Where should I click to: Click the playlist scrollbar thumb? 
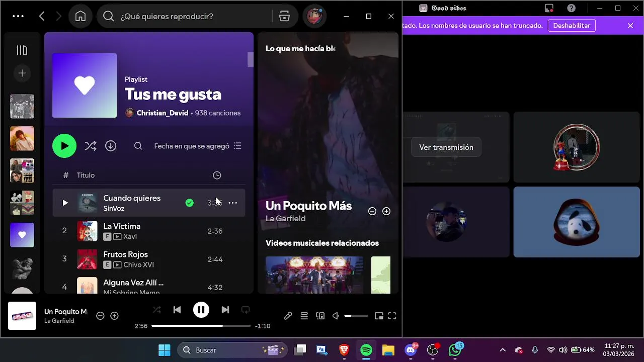pos(250,59)
